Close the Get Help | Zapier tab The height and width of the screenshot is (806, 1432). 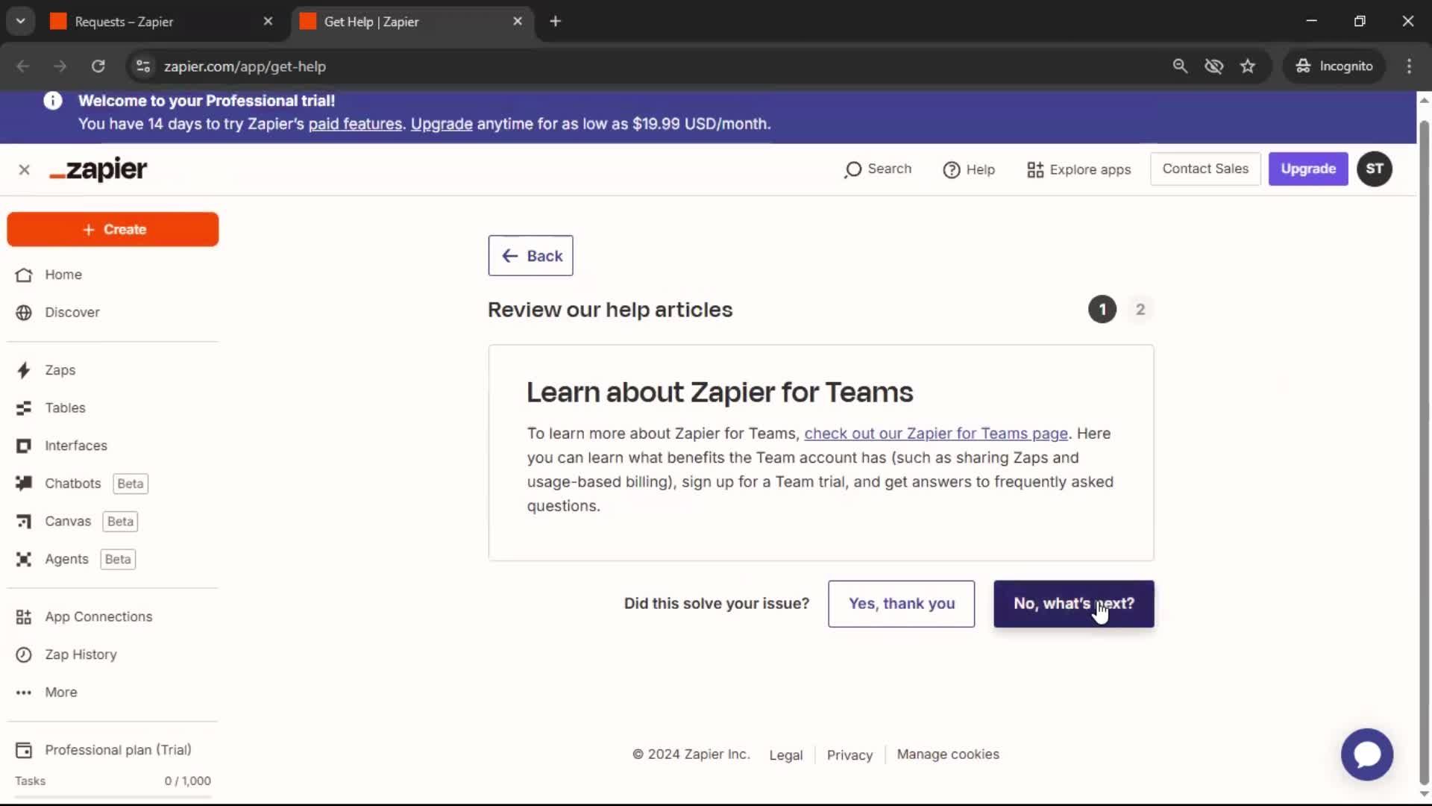[x=518, y=22]
